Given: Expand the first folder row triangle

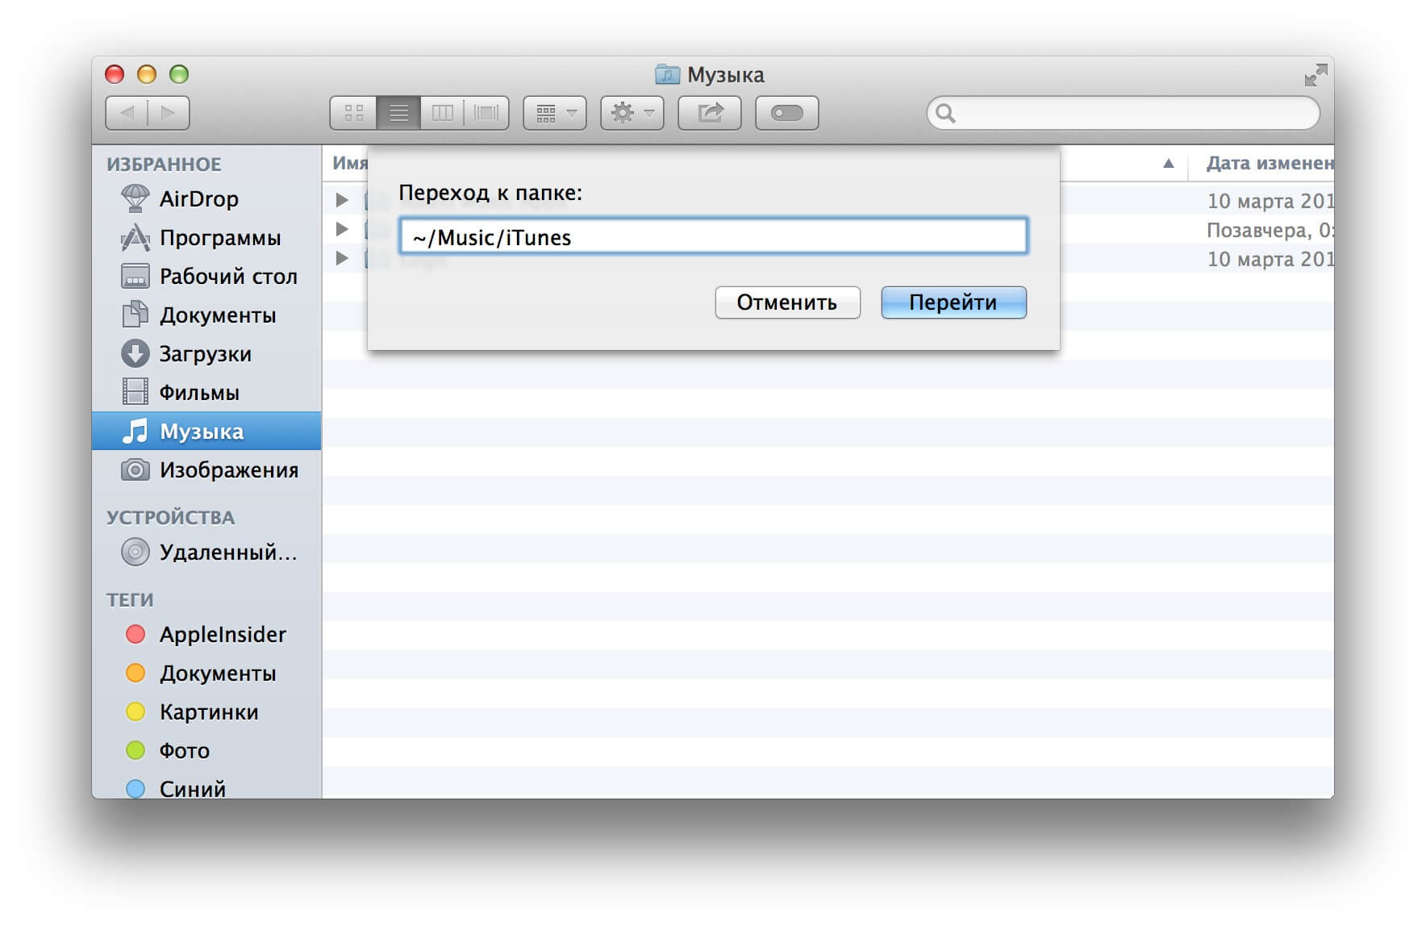Looking at the screenshot, I should pos(342,200).
